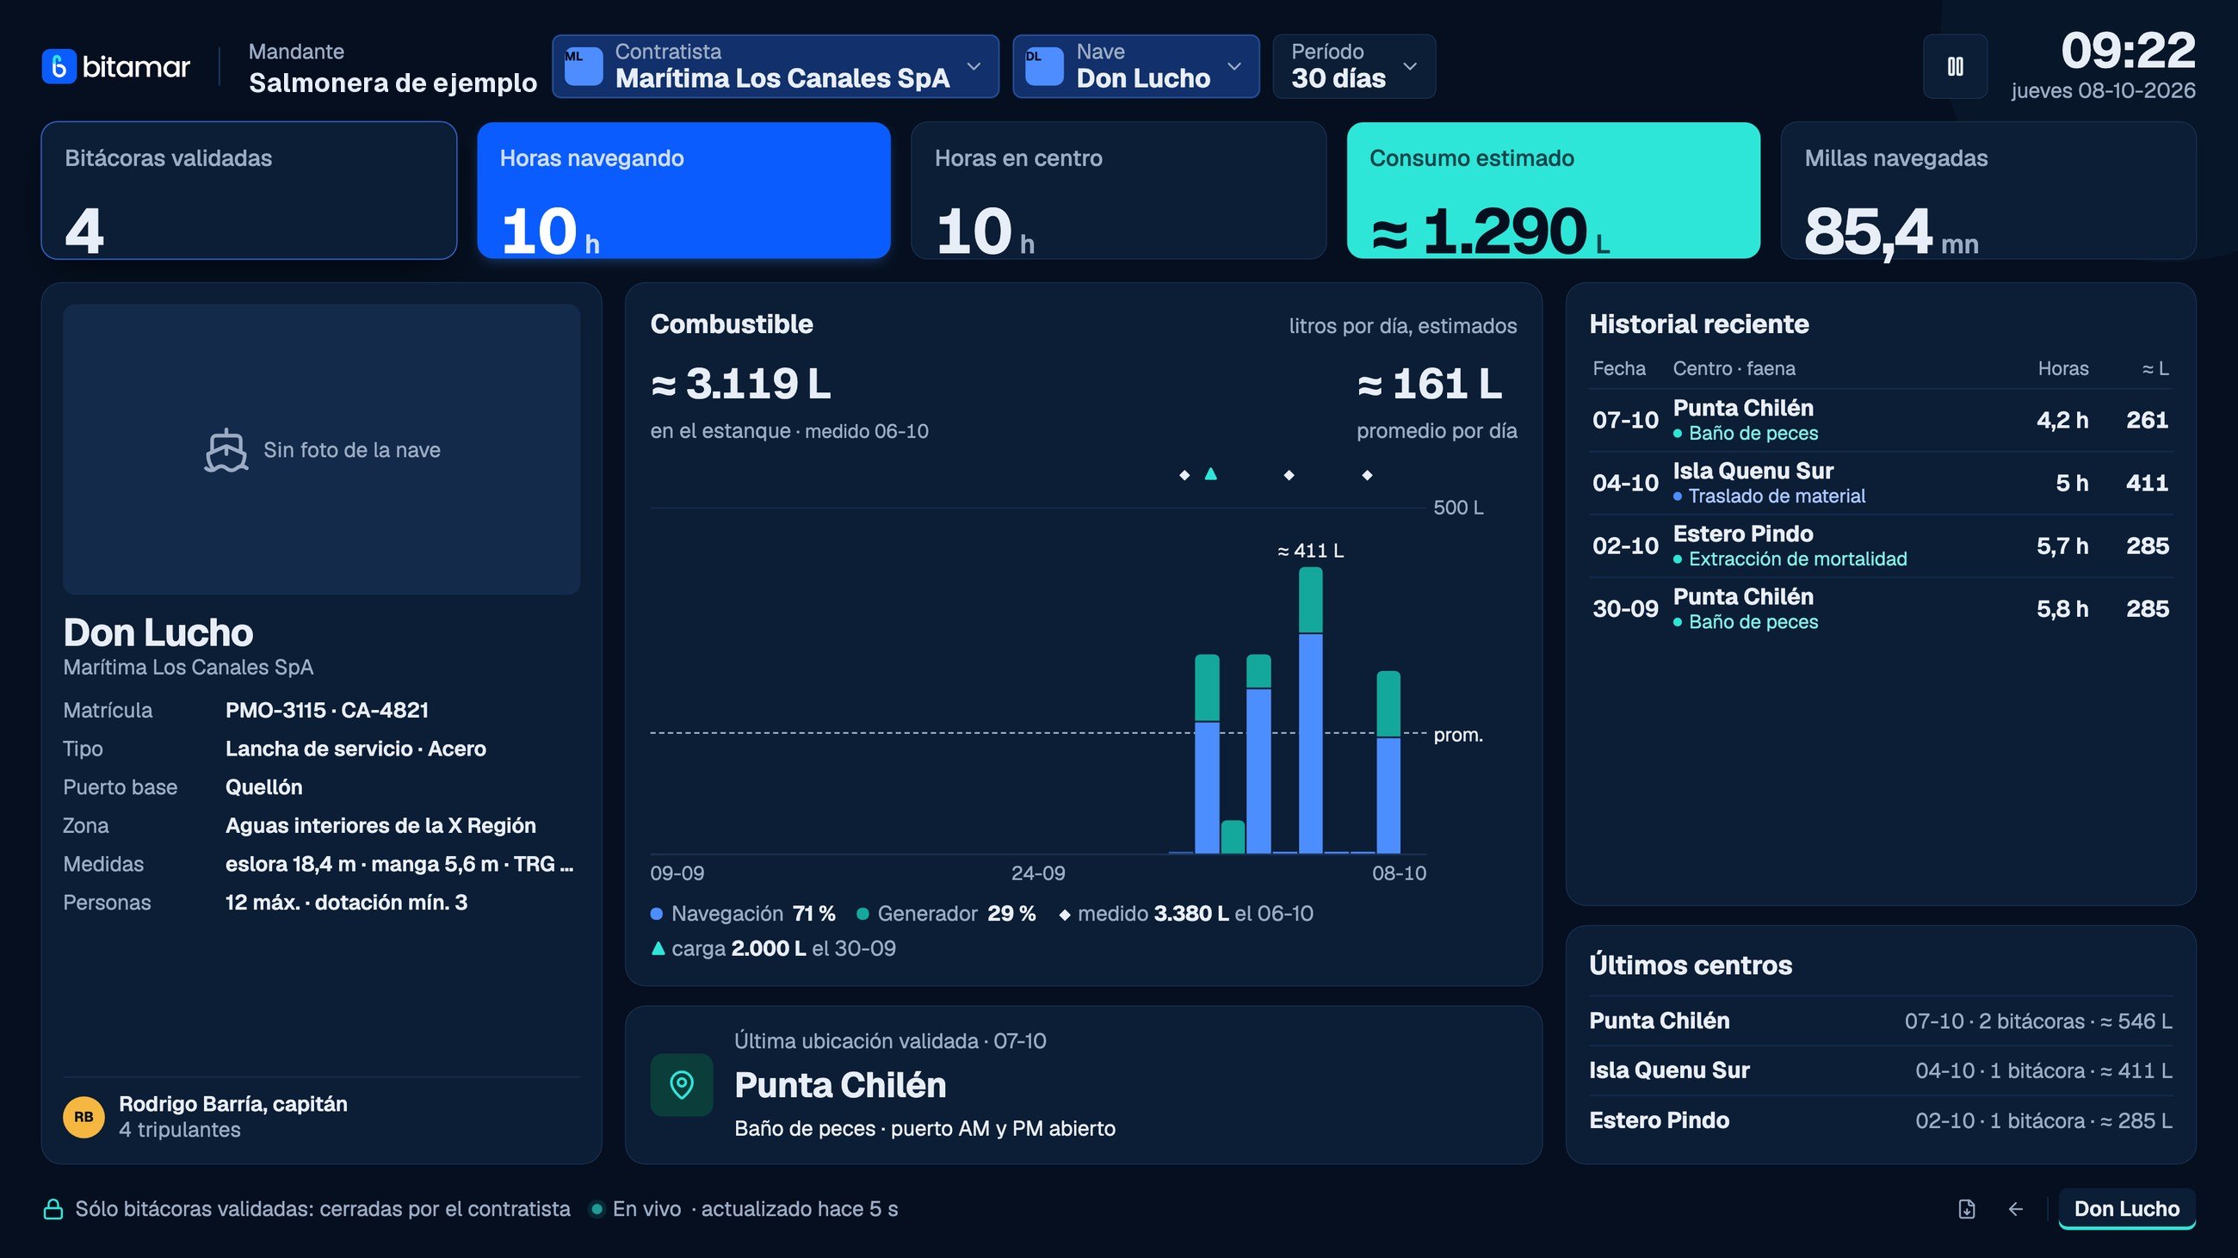Click the back arrow in footer
The width and height of the screenshot is (2238, 1258).
coord(2016,1208)
